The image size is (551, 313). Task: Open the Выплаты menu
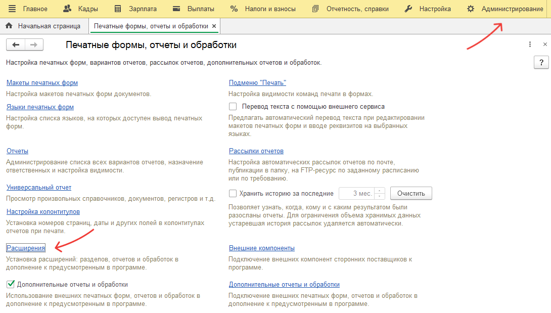coord(201,9)
